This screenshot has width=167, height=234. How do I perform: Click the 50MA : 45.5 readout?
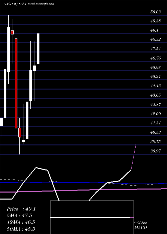tap(21, 229)
